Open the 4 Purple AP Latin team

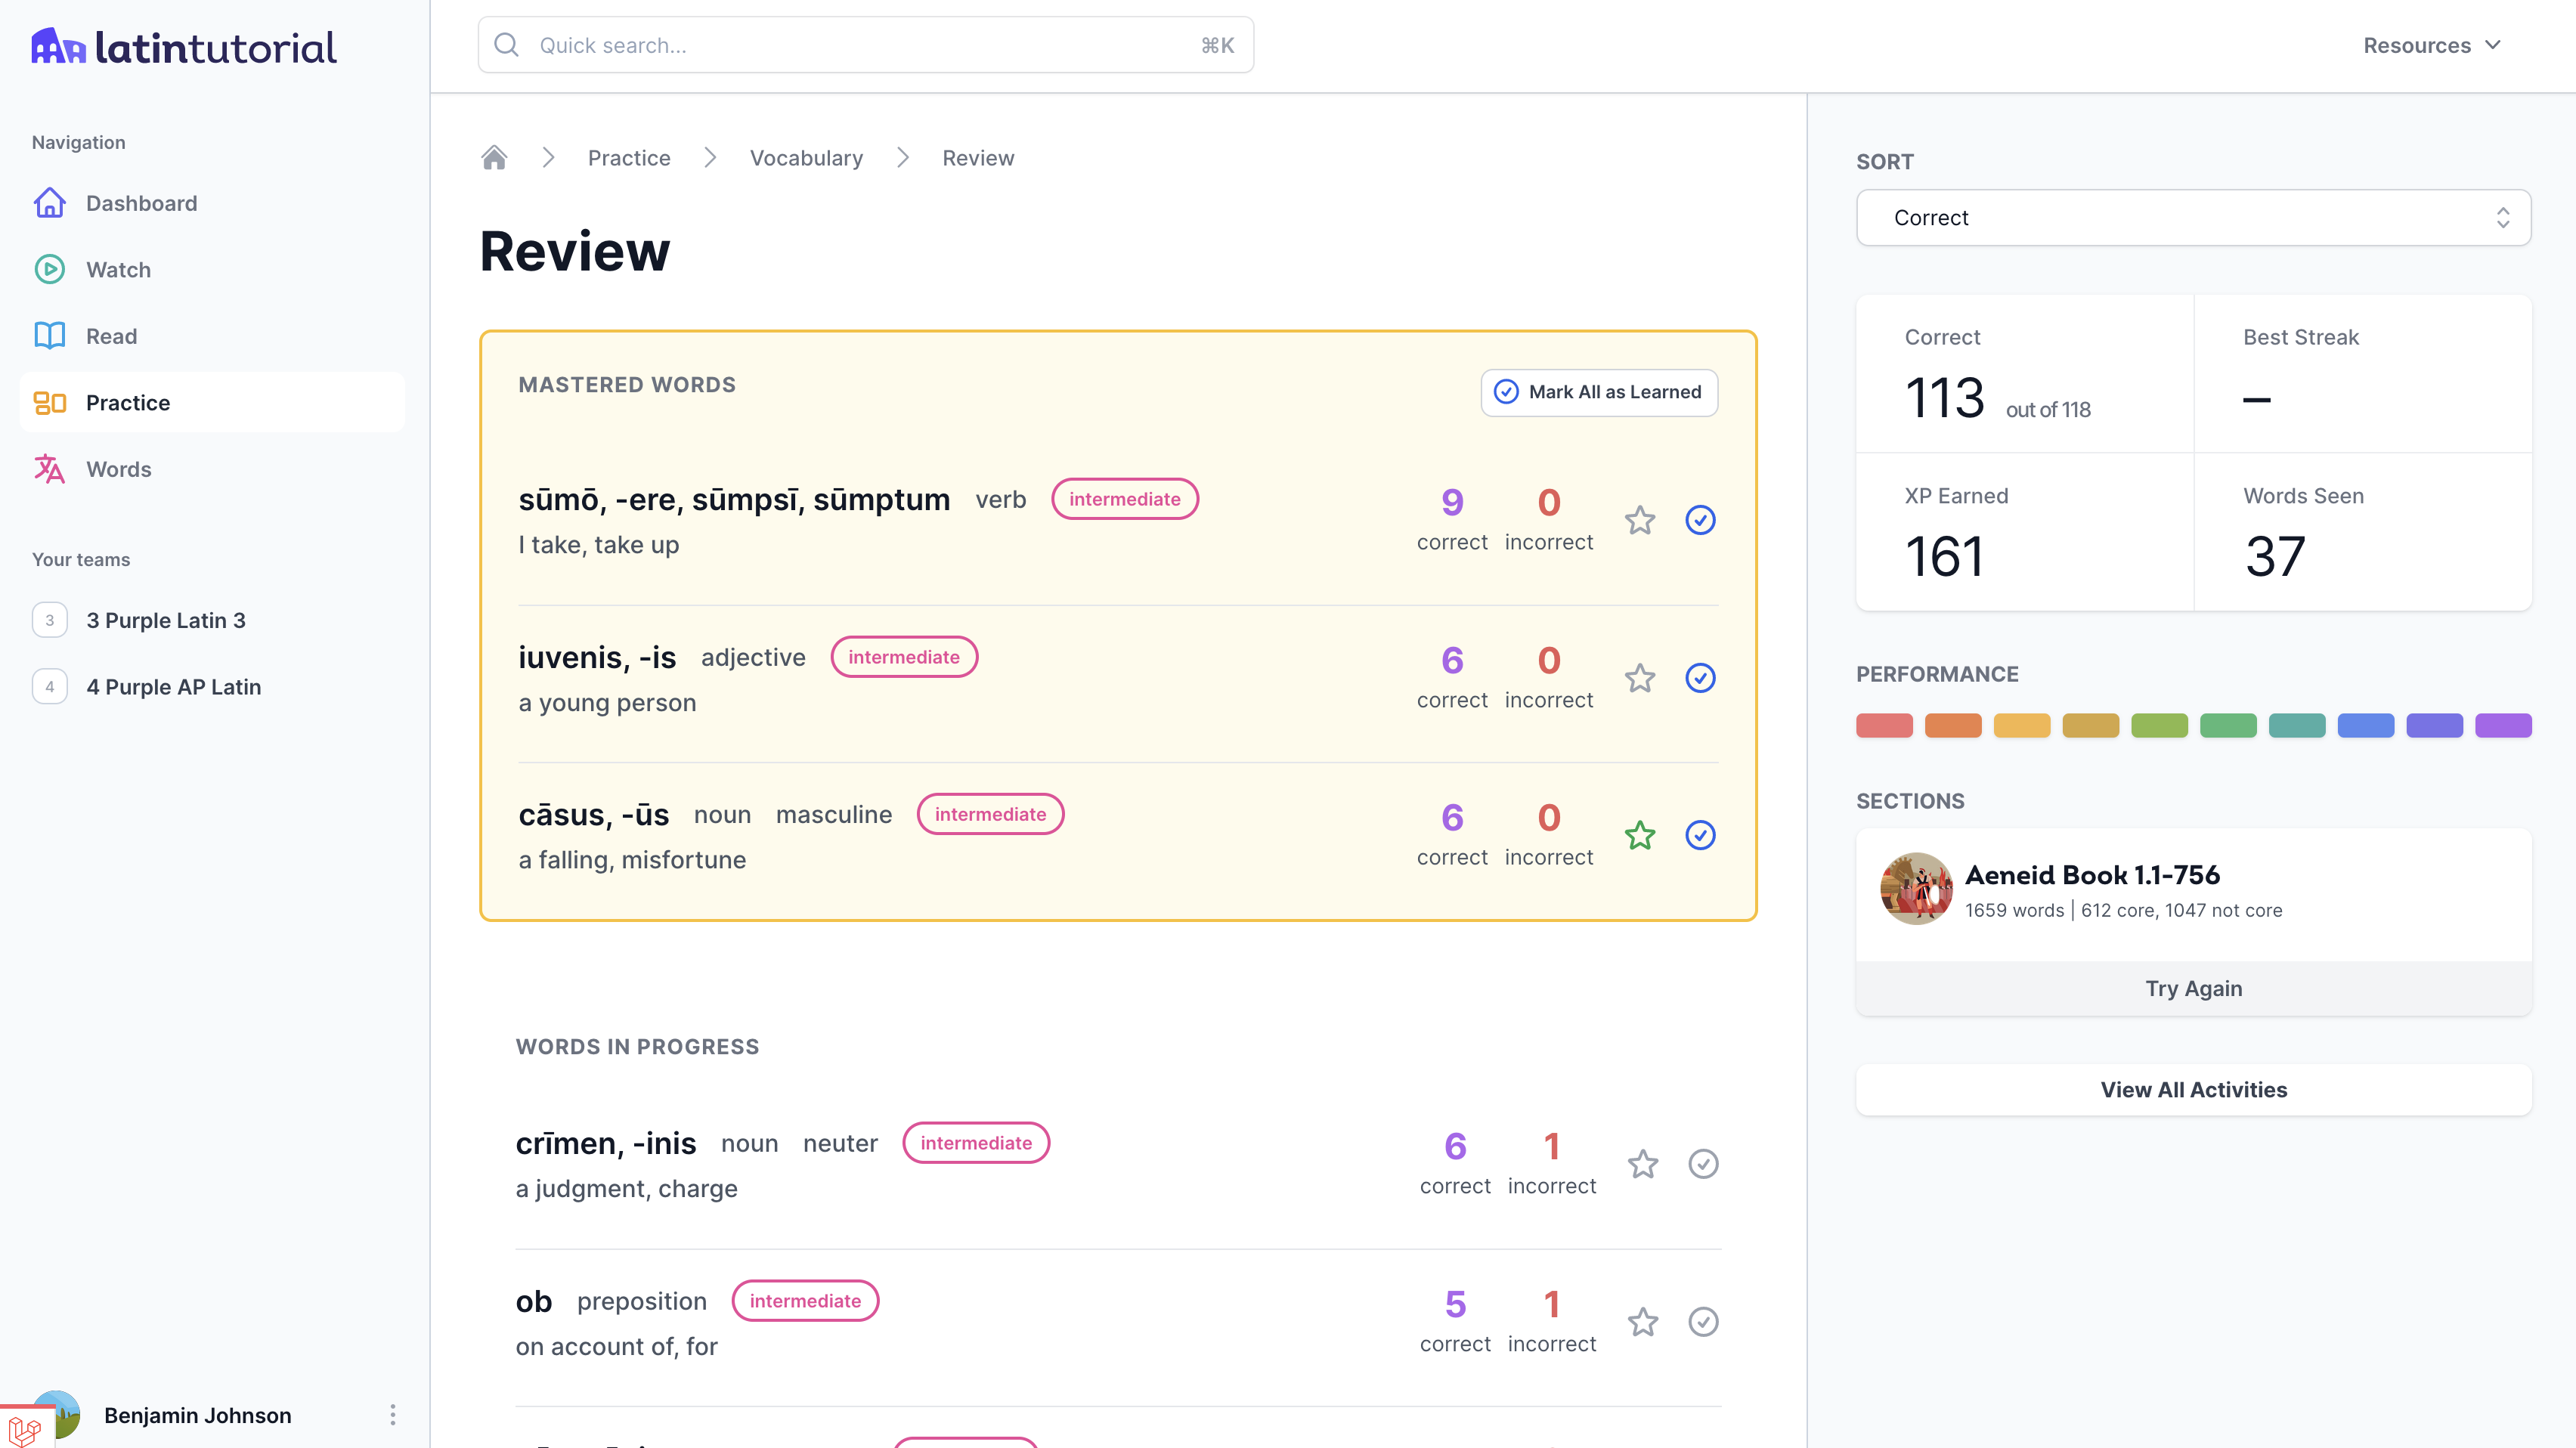pyautogui.click(x=173, y=687)
